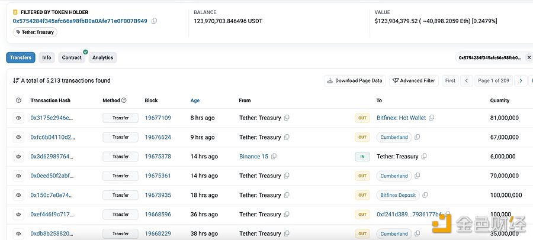Open transaction hash 0x0eed50f2abf
533x240 pixels.
click(52, 176)
